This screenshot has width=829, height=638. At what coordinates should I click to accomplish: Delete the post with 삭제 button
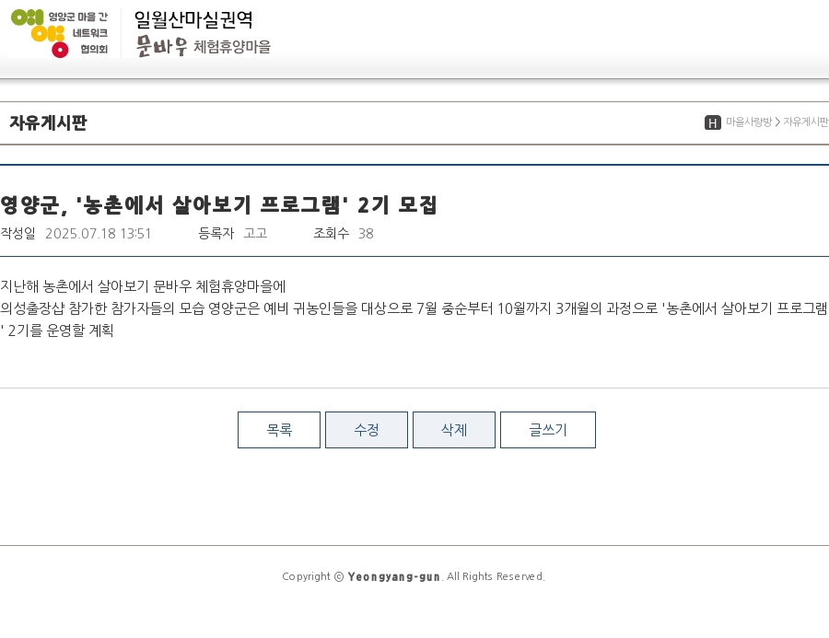454,430
